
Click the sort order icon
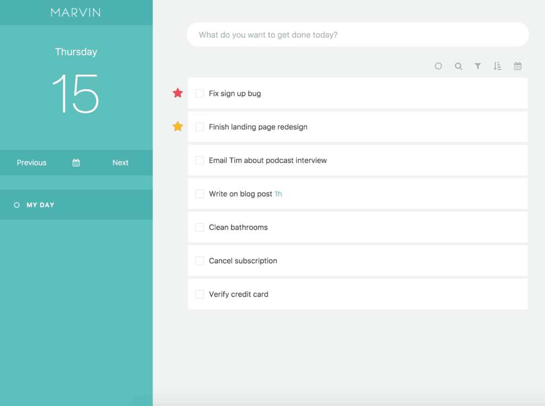point(498,66)
